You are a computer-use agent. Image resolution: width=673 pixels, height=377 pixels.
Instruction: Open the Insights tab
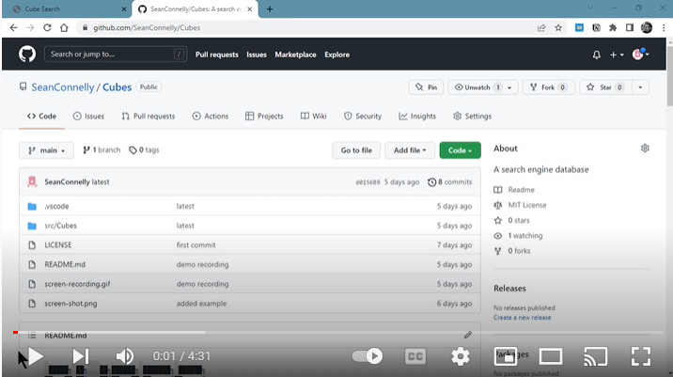point(417,116)
